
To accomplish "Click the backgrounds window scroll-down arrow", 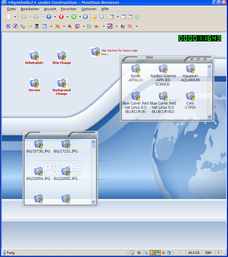I will coord(93,202).
